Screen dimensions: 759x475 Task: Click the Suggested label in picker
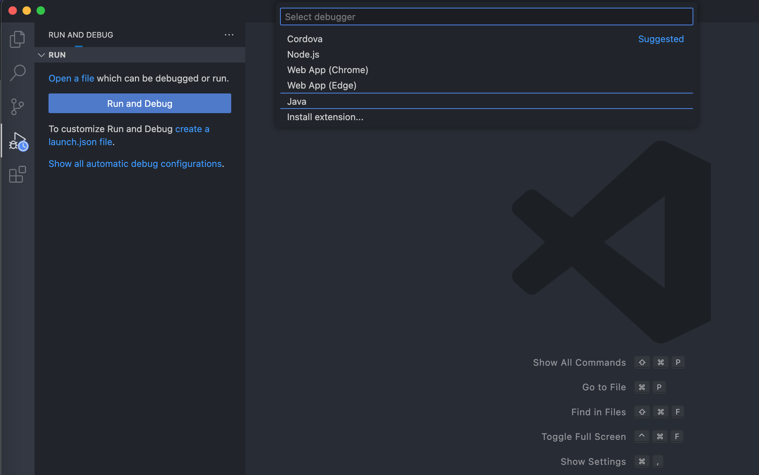click(x=661, y=39)
